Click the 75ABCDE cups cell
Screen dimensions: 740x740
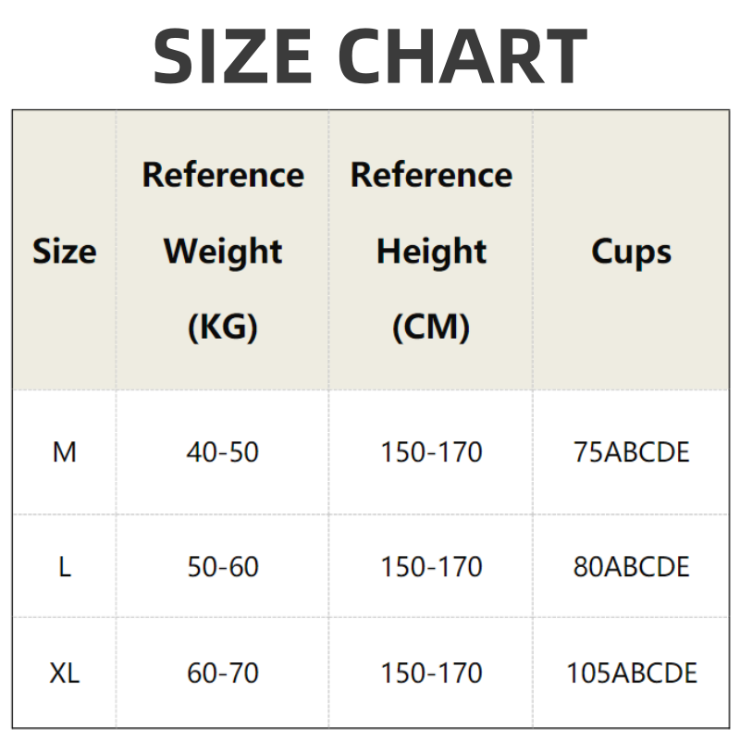tap(632, 452)
